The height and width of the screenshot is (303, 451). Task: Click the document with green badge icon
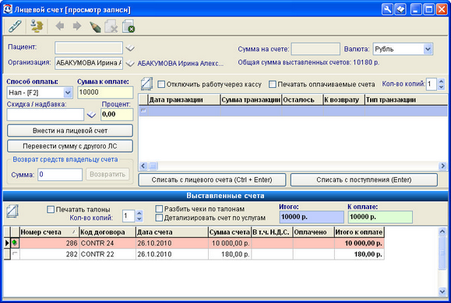[x=129, y=26]
